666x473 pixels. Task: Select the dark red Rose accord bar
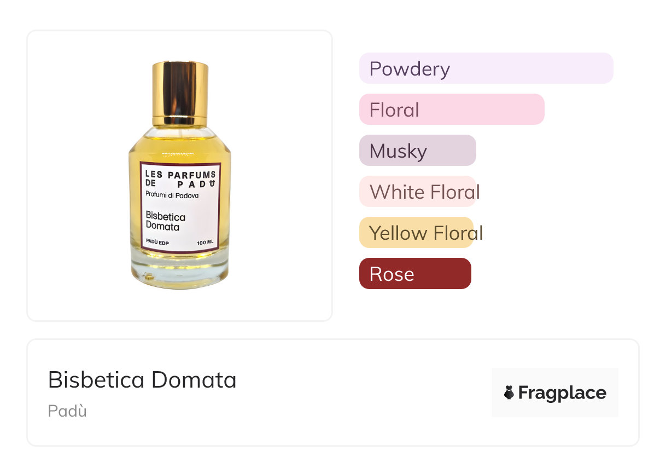pos(414,274)
